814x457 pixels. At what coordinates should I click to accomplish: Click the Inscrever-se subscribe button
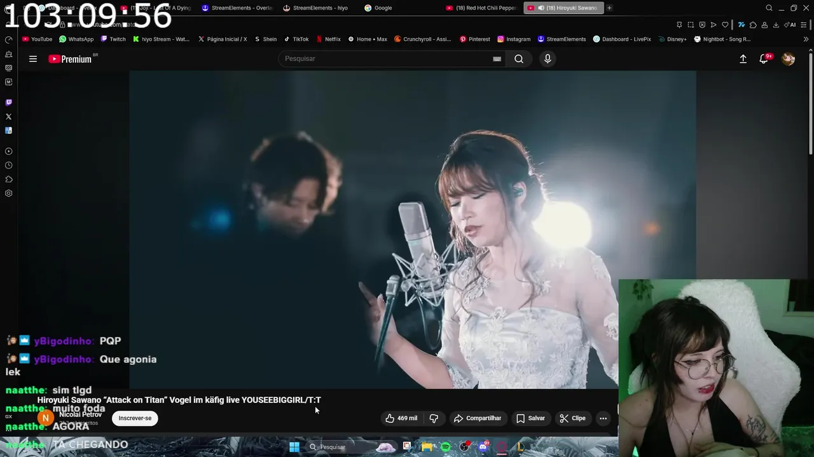135,418
